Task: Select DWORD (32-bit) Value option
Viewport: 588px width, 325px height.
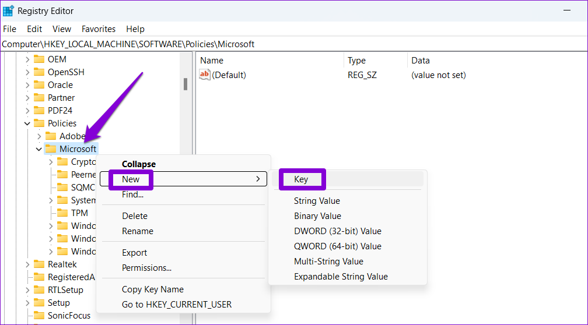Action: tap(337, 231)
